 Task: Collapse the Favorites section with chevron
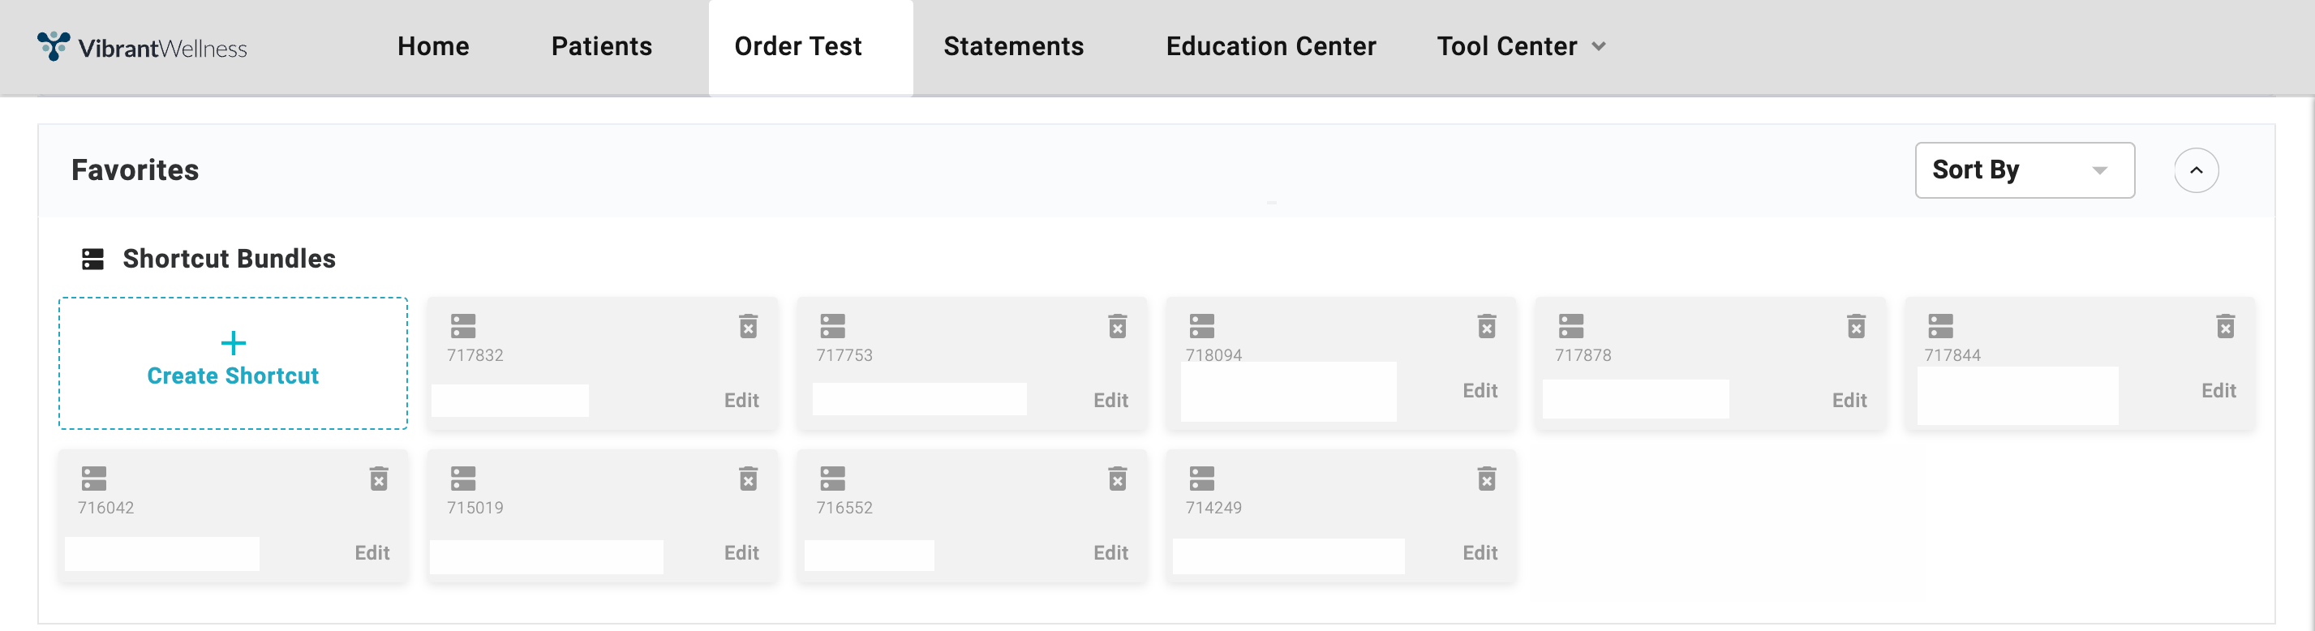click(2196, 170)
